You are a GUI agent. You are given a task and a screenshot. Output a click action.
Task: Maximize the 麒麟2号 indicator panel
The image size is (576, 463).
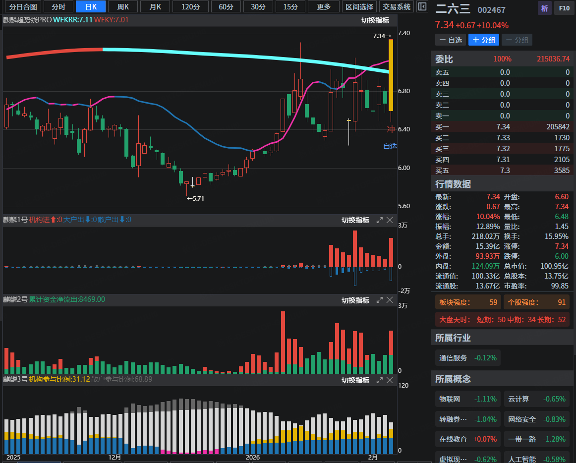click(380, 300)
